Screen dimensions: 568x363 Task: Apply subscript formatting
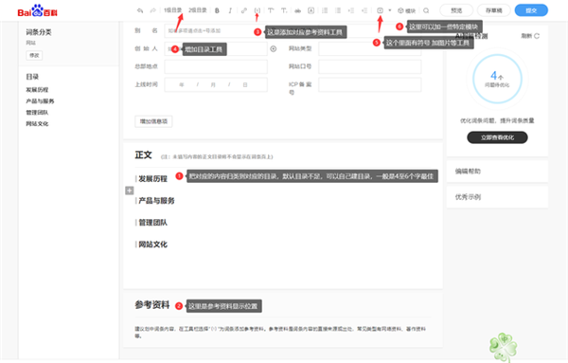284,10
